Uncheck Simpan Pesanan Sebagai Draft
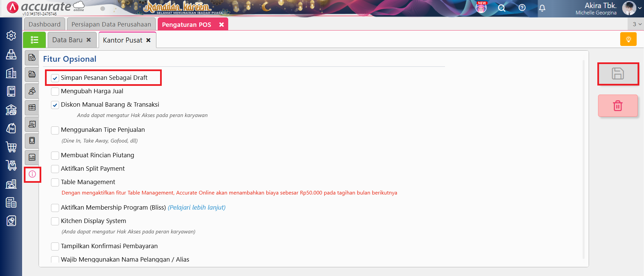The width and height of the screenshot is (644, 276). click(x=55, y=78)
